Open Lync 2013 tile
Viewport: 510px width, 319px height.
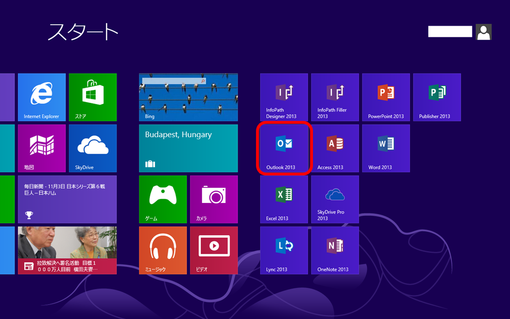pos(284,250)
